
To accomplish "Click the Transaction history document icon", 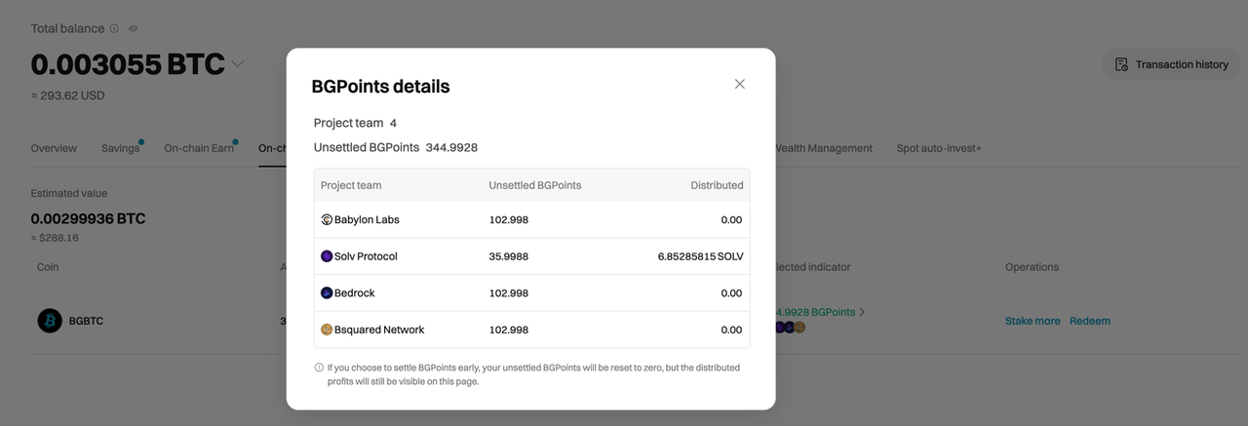I will click(1121, 64).
